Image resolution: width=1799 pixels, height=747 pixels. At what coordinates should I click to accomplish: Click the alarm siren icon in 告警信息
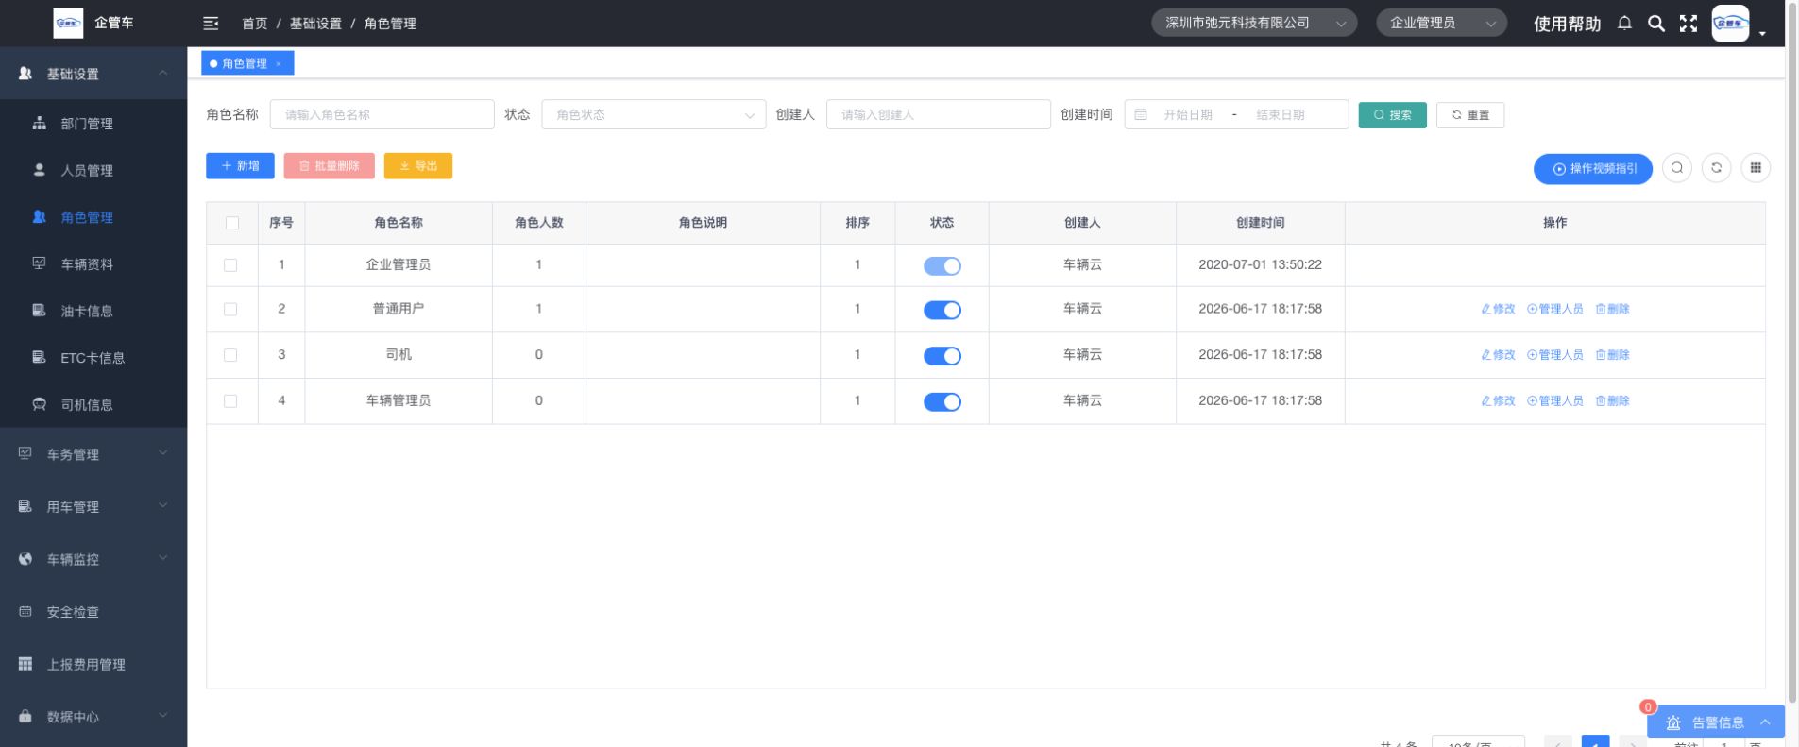(1673, 722)
